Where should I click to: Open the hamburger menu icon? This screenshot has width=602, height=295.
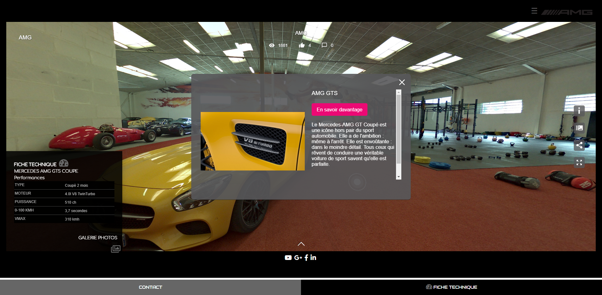(534, 11)
